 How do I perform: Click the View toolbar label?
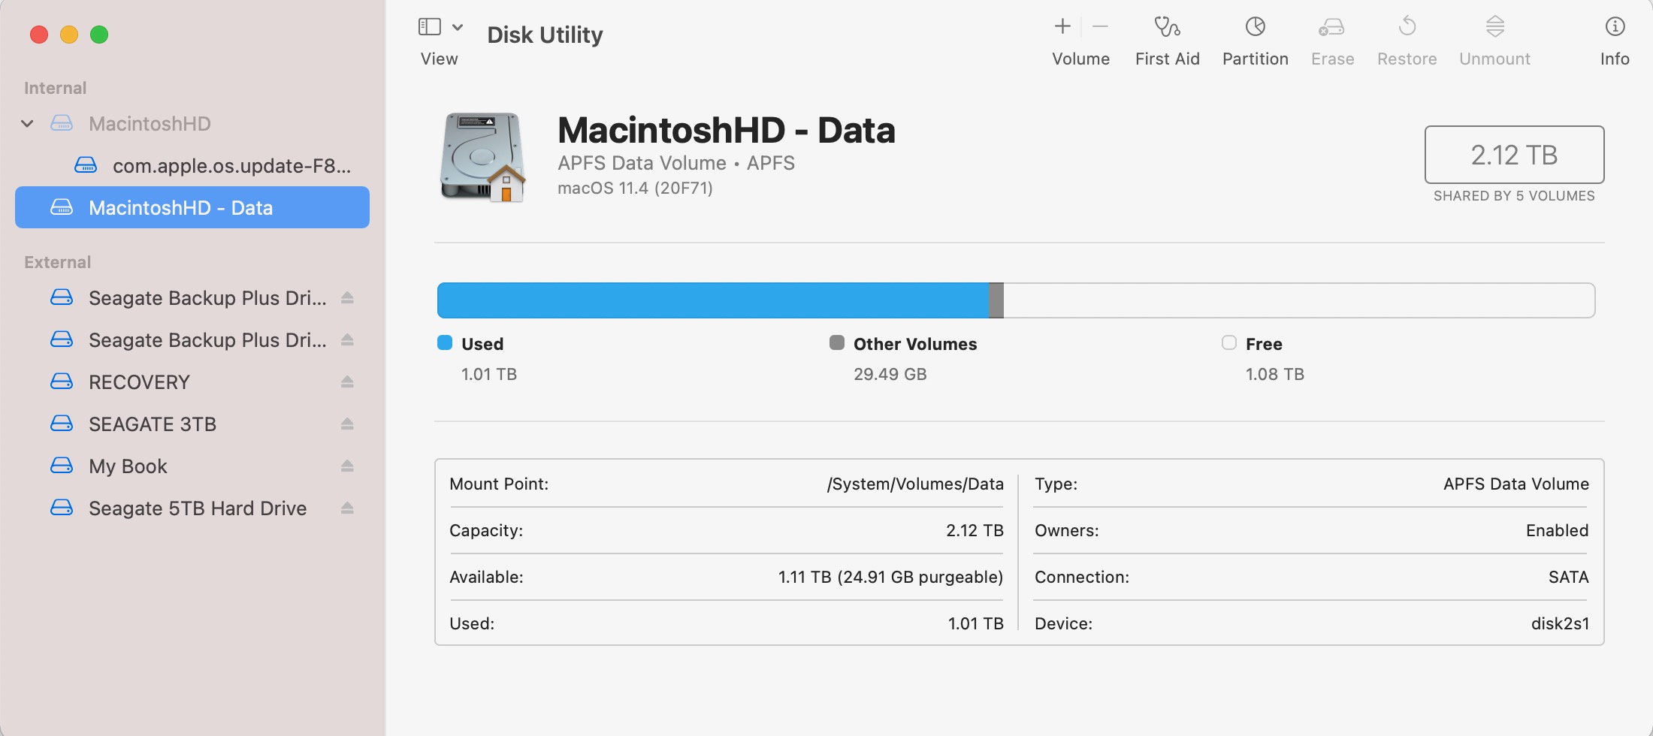[440, 59]
